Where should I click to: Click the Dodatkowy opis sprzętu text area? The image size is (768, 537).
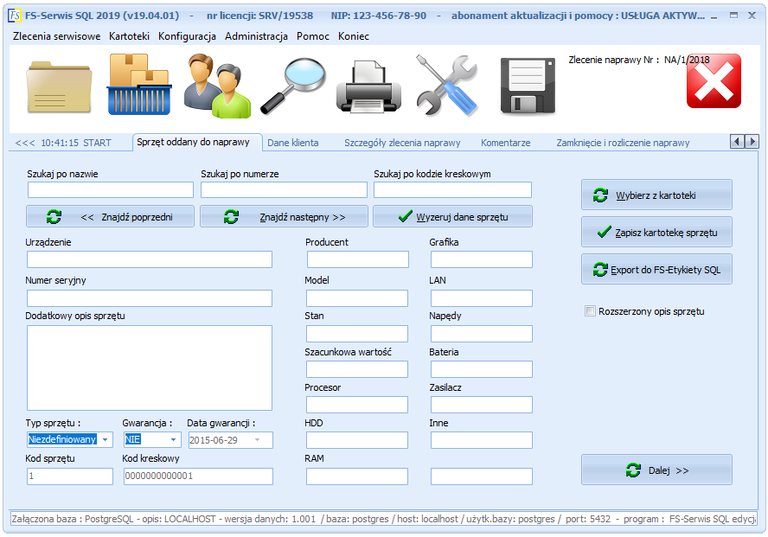(x=150, y=368)
